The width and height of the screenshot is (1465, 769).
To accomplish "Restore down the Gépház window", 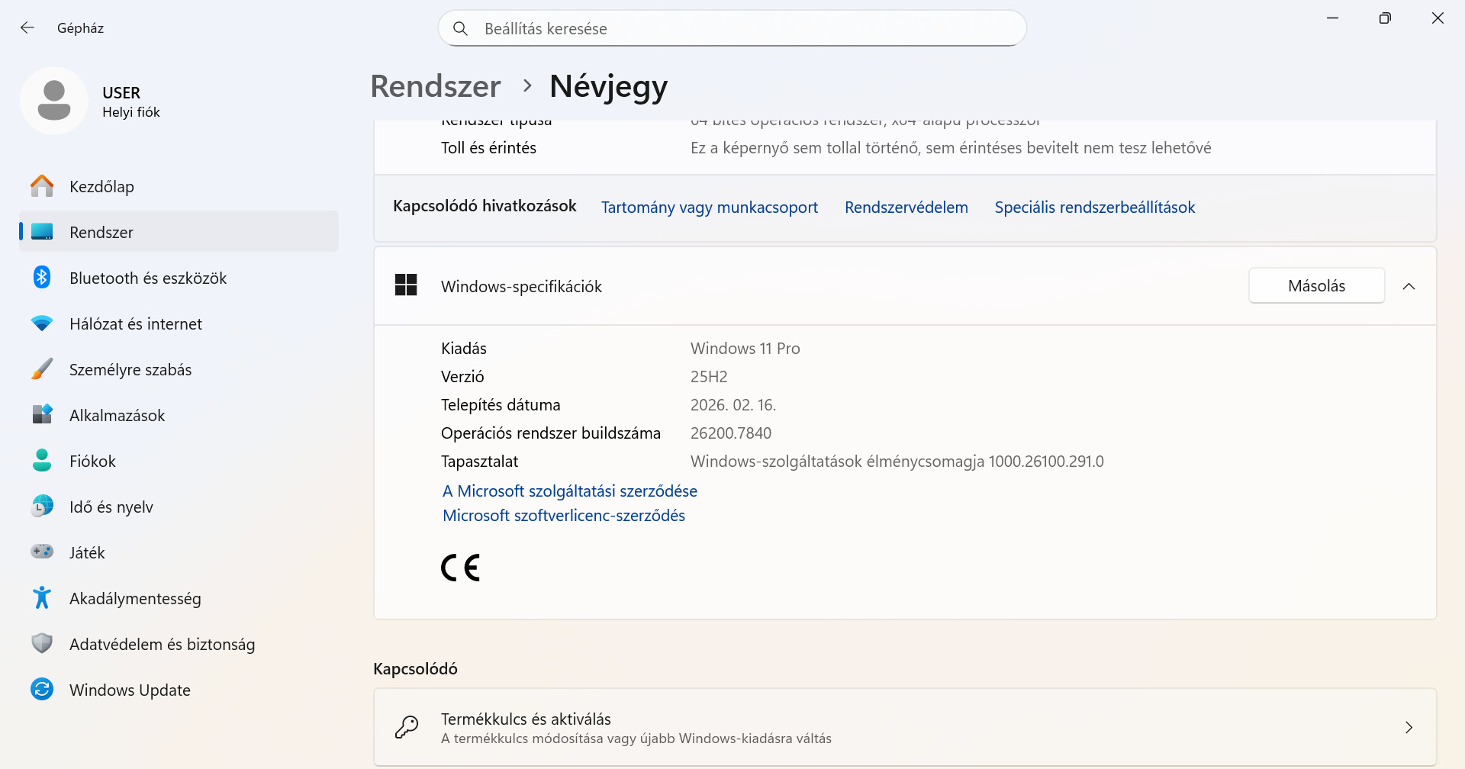I will (1385, 18).
